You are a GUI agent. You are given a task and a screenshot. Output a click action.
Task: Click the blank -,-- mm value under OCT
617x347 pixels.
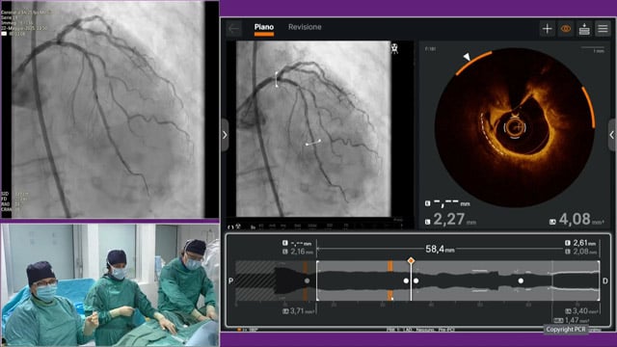[452, 203]
